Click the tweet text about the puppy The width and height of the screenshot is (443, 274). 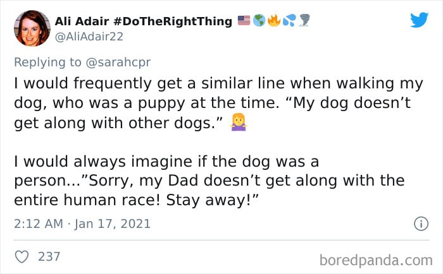click(218, 103)
